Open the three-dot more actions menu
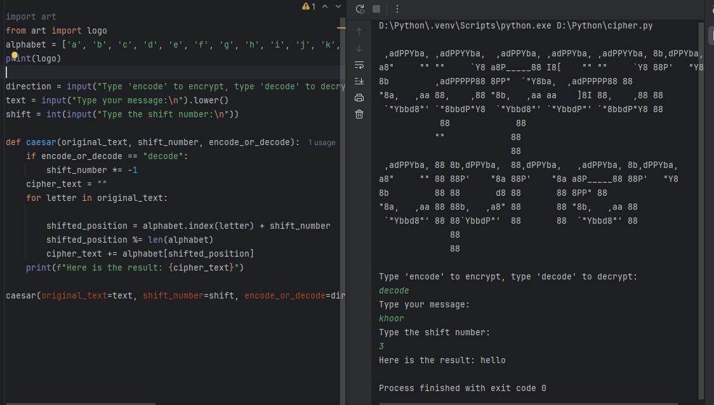714x405 pixels. pyautogui.click(x=397, y=9)
